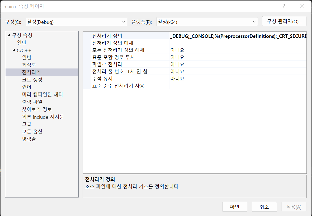This screenshot has width=312, height=216.
Task: Open 미리 컴파일된 헤더 page
Action: (x=42, y=94)
